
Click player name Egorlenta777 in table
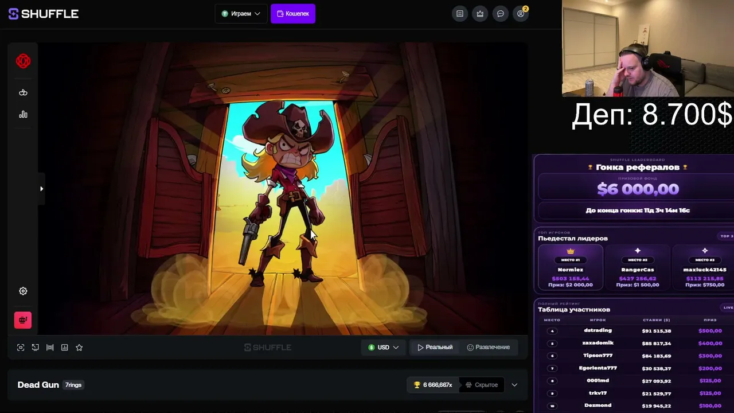pyautogui.click(x=598, y=368)
